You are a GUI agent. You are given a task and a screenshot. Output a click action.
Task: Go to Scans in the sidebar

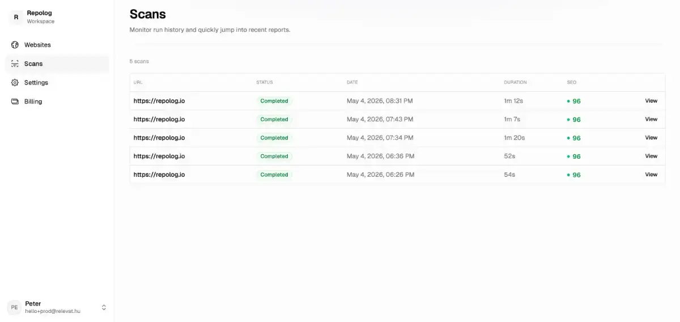click(x=57, y=63)
